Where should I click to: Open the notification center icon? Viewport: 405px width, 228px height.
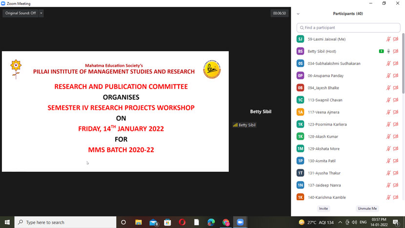pos(396,222)
